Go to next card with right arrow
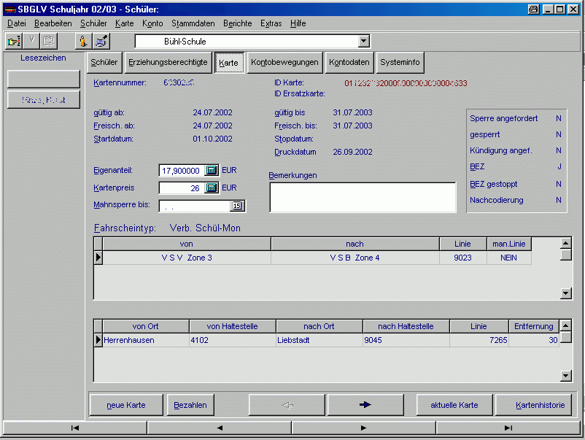585x440 pixels. click(x=365, y=404)
